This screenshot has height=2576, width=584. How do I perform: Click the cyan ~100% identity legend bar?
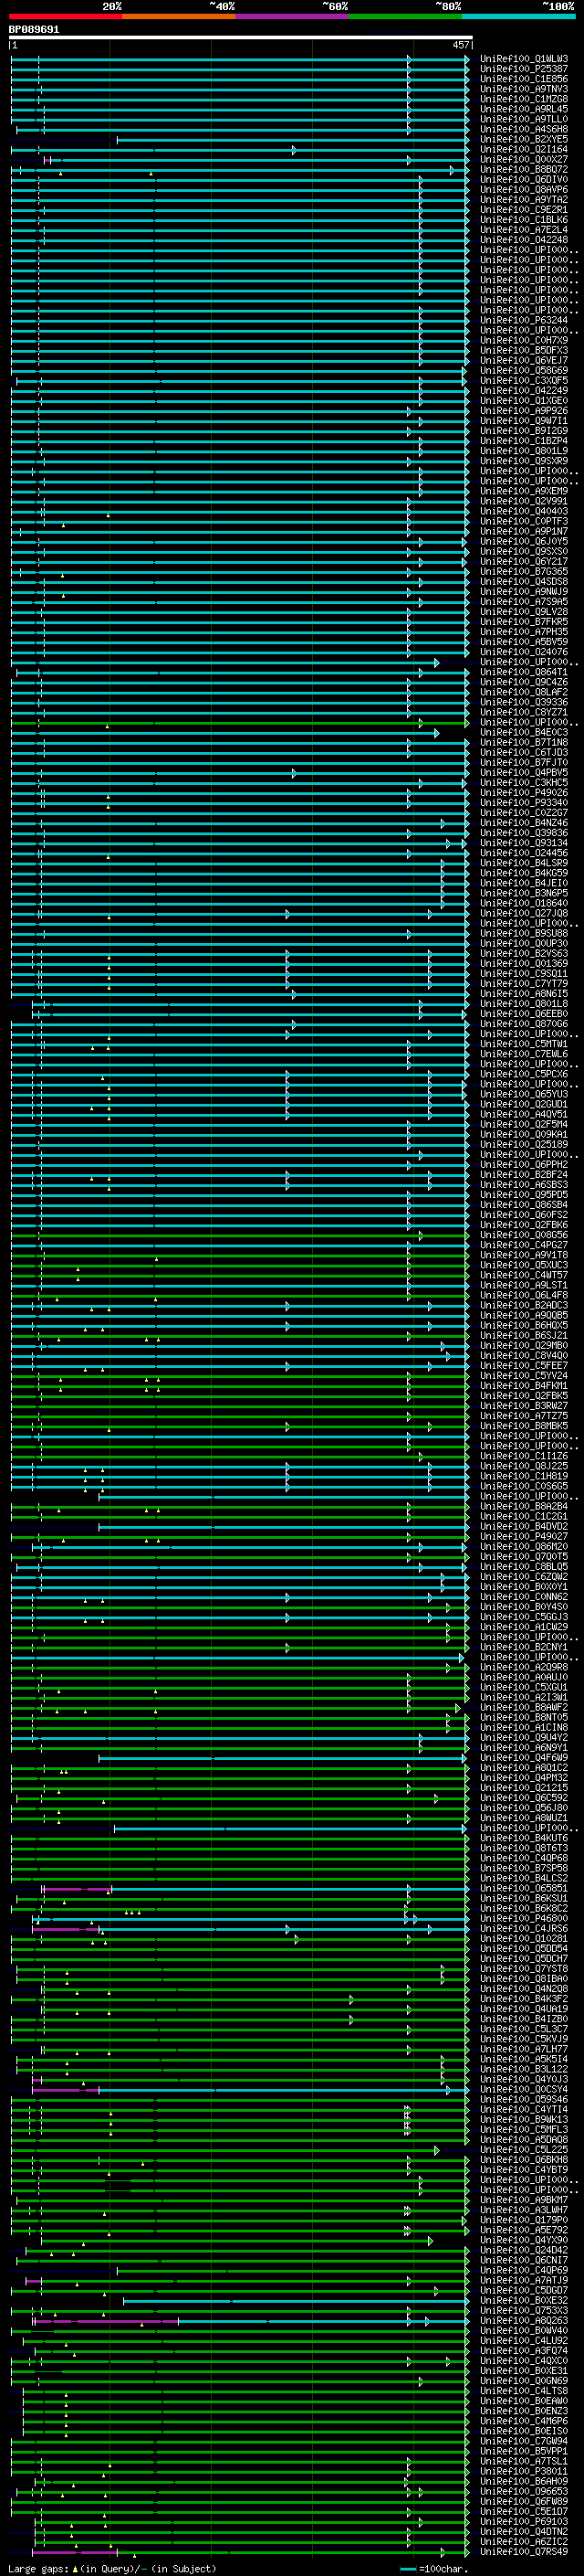[518, 17]
